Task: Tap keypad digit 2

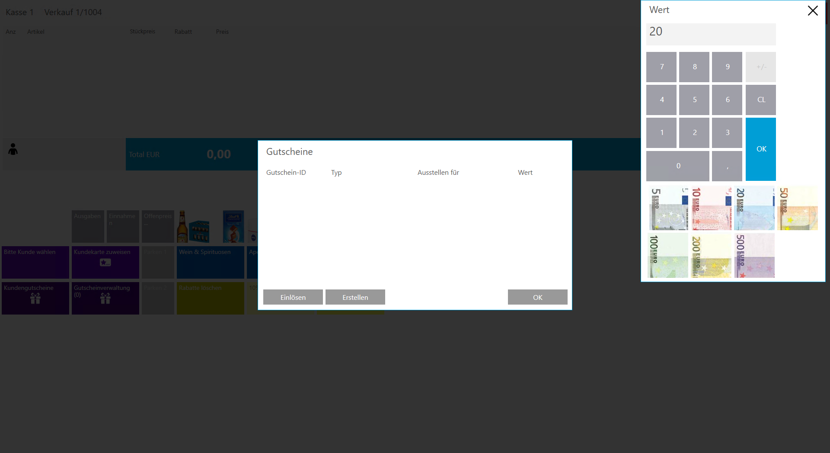Action: point(694,133)
